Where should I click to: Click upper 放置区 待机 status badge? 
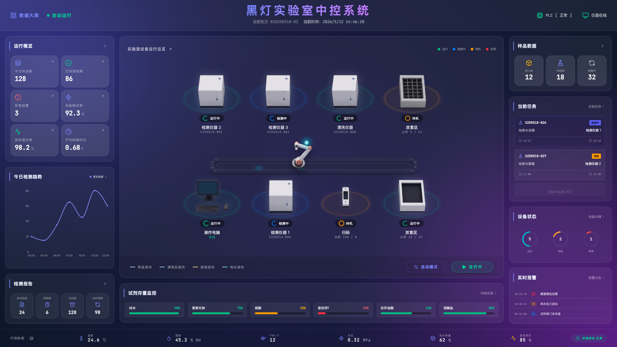[x=412, y=118]
